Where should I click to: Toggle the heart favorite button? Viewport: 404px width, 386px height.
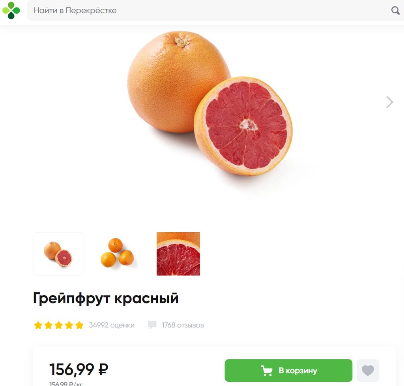coord(368,371)
